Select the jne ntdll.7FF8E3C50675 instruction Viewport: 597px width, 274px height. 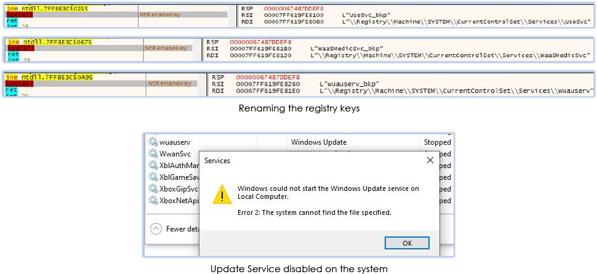click(50, 42)
